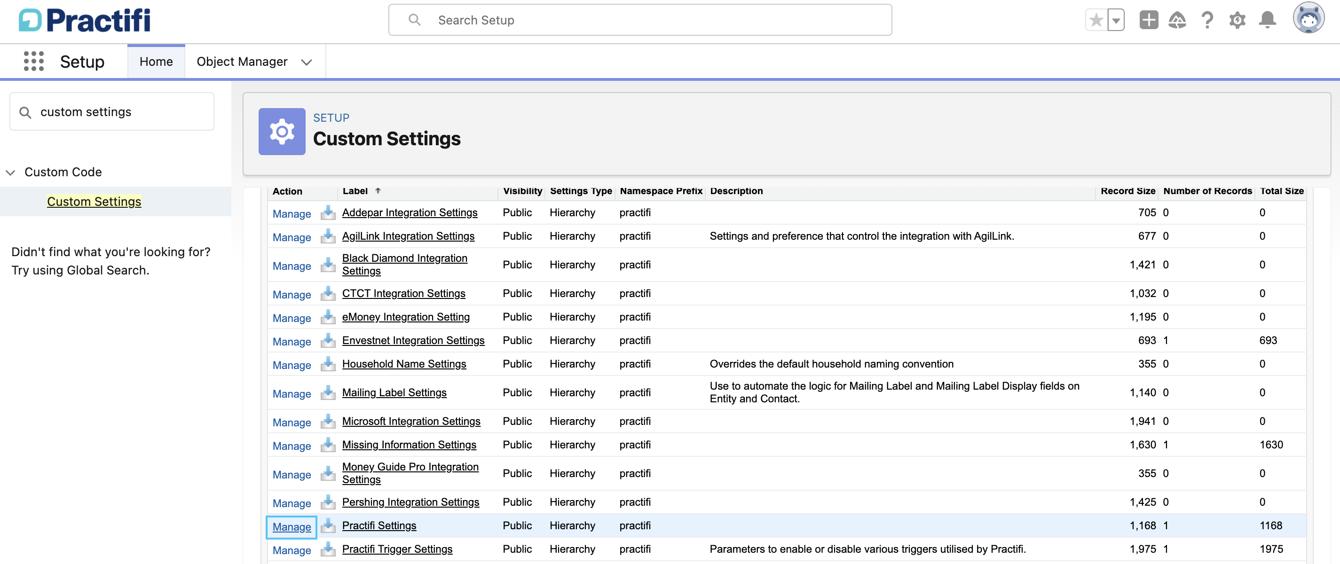Screen dimensions: 1340x564
Task: Click the Settings Type column header
Action: tap(581, 191)
